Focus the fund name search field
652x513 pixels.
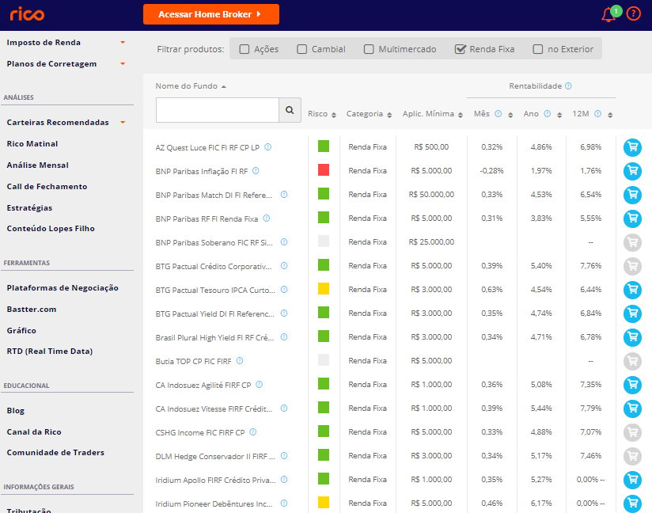point(218,111)
